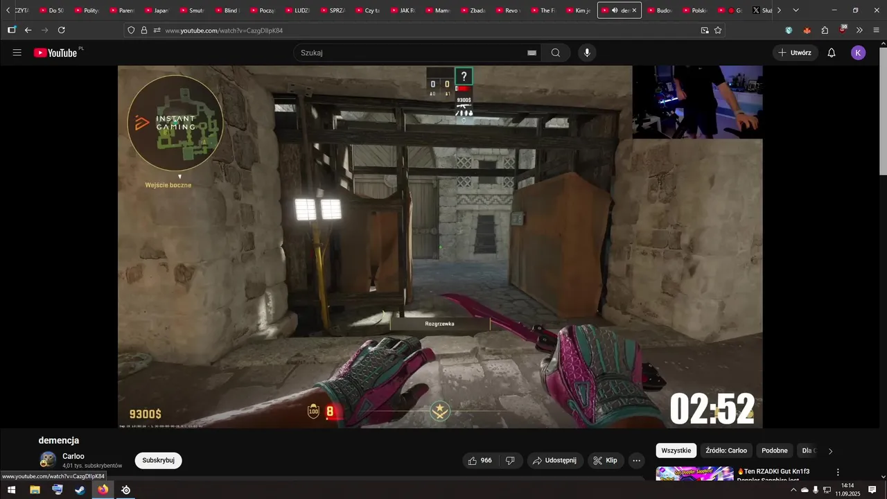Like the video with thumbs up
This screenshot has width=887, height=499.
[x=480, y=460]
